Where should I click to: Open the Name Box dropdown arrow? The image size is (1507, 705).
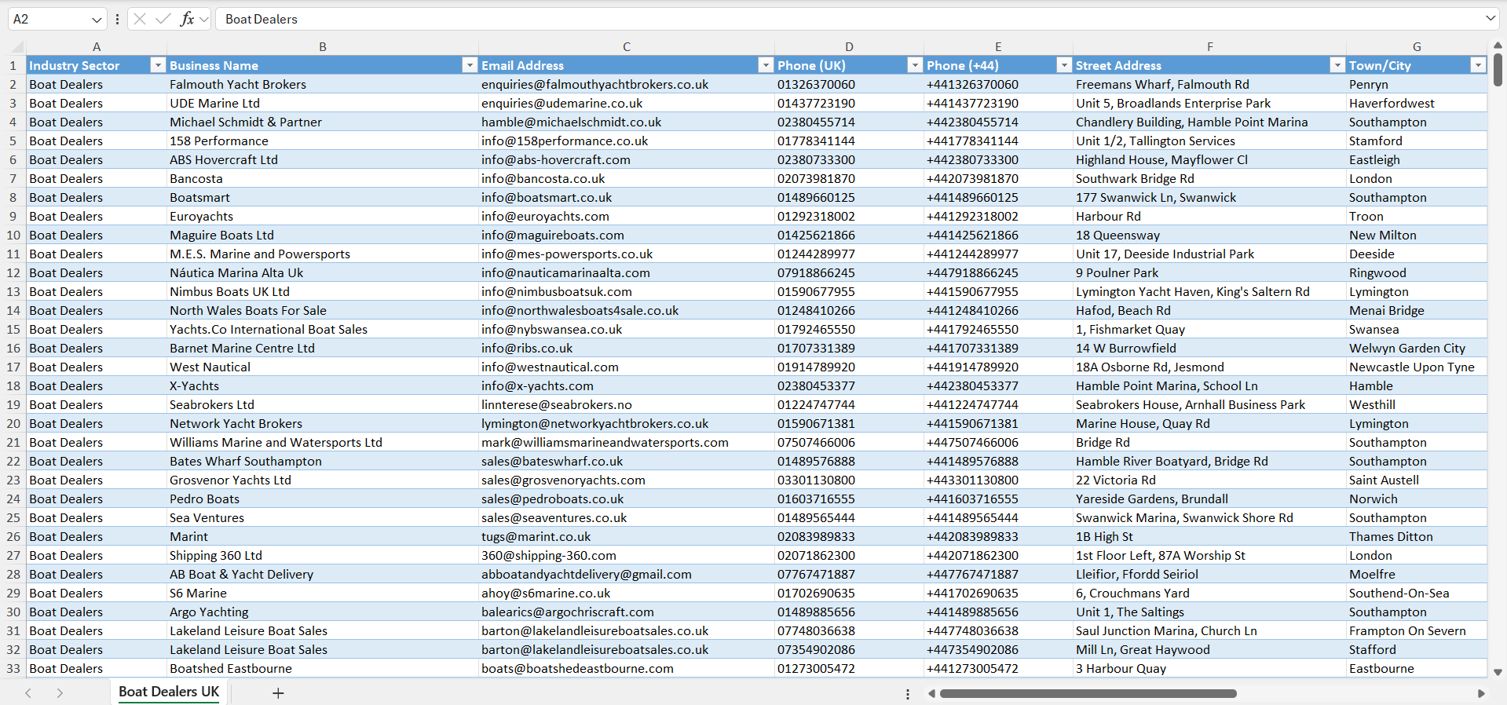pyautogui.click(x=97, y=19)
